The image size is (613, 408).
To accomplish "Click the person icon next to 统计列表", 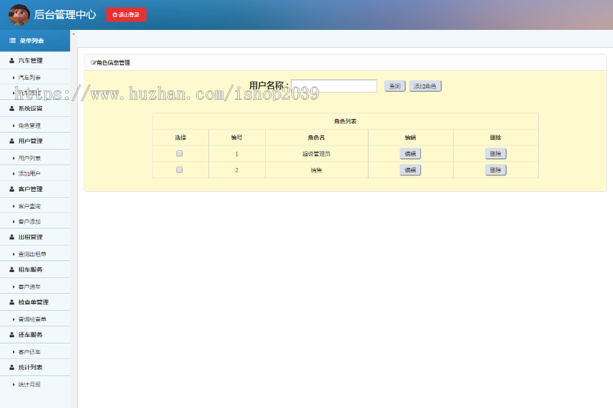I will click(x=12, y=367).
